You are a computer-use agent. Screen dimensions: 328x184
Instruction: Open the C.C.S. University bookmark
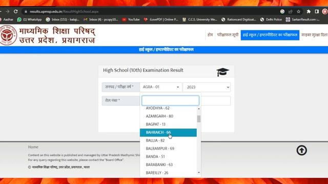(x=200, y=19)
